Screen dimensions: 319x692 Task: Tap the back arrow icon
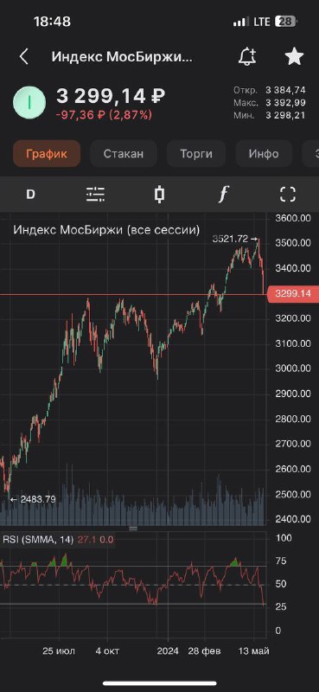pos(24,57)
